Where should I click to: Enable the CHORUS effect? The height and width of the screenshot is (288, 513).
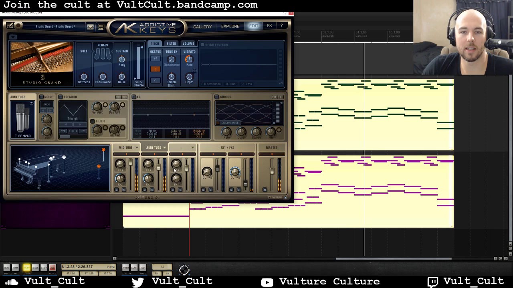pyautogui.click(x=216, y=97)
